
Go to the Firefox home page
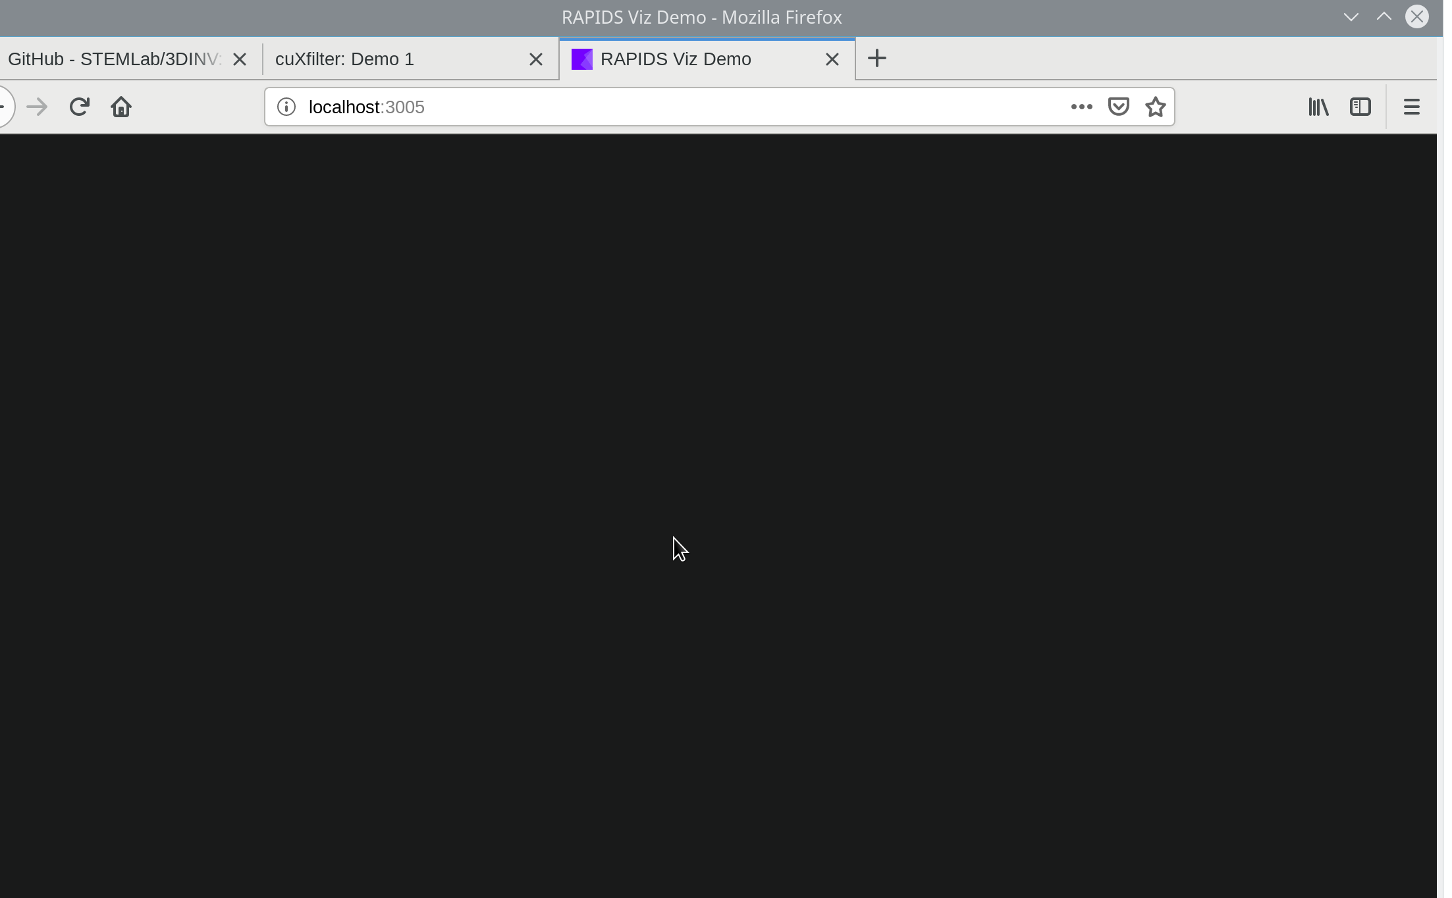[121, 107]
